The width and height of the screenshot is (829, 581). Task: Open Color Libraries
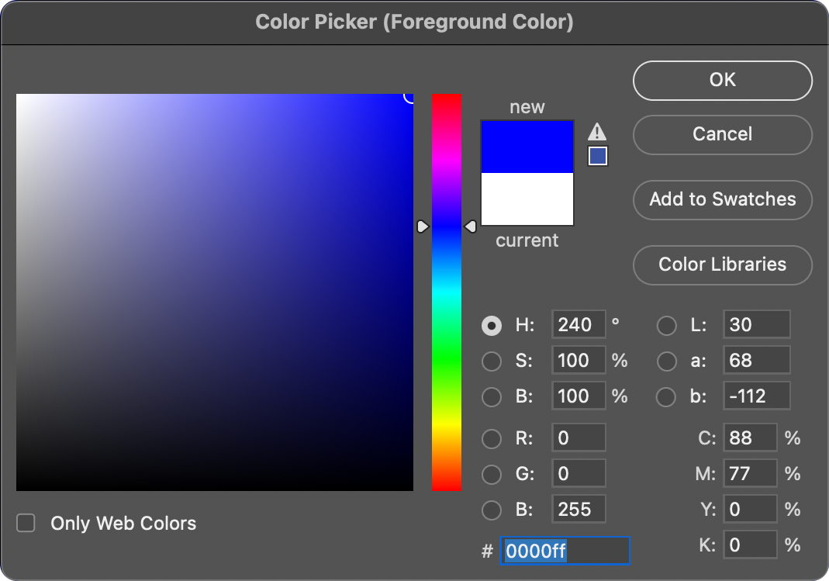coord(721,265)
